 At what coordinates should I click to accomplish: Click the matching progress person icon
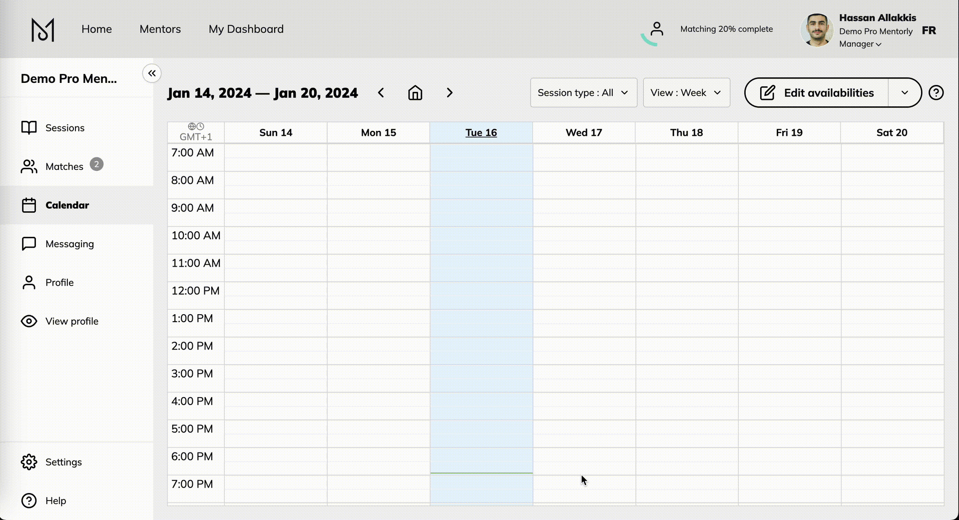click(x=657, y=29)
